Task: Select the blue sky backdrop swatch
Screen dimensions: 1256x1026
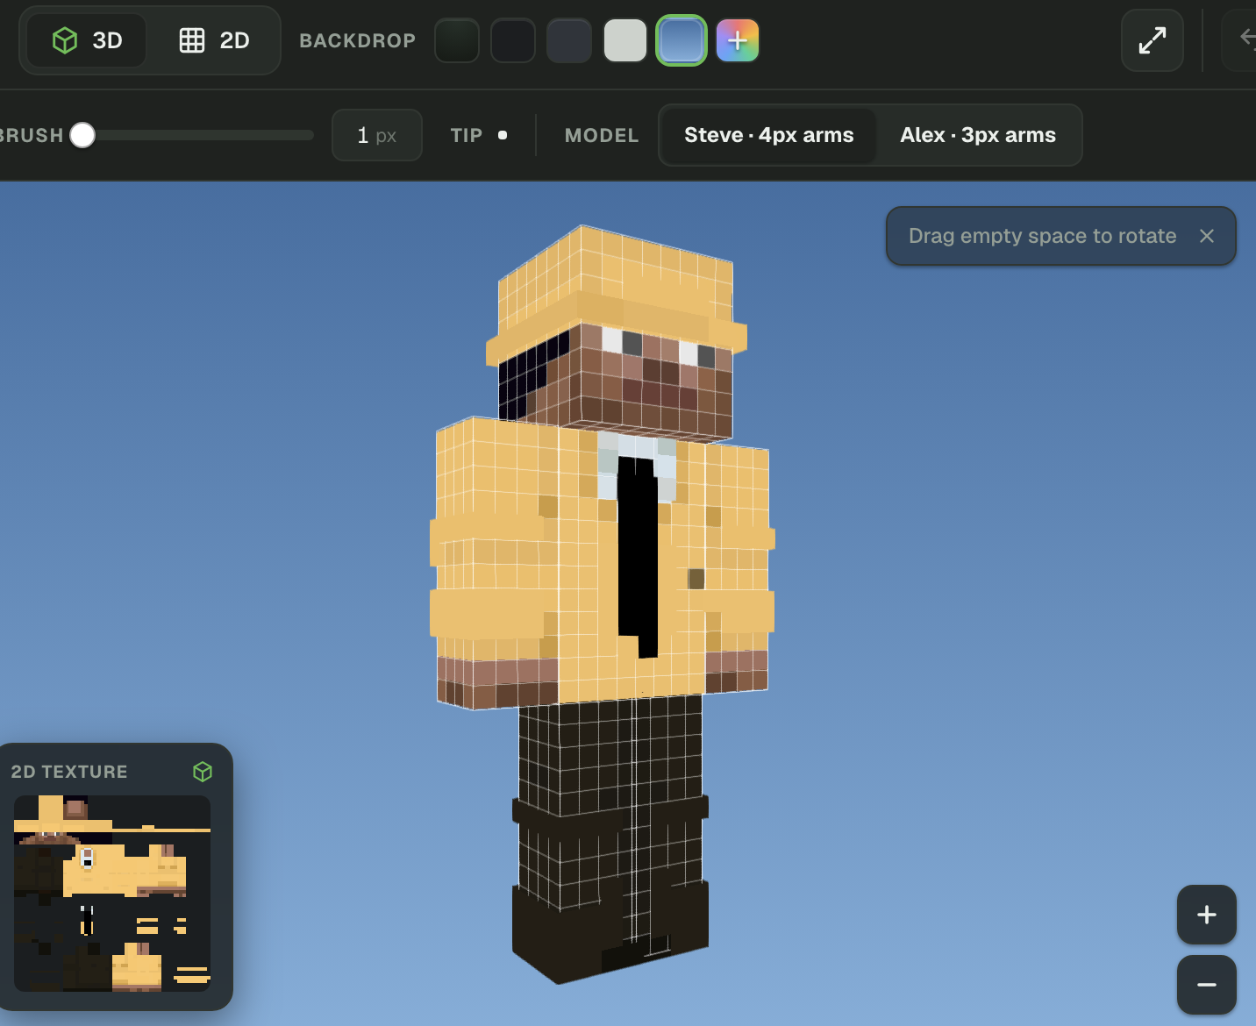Action: tap(682, 40)
